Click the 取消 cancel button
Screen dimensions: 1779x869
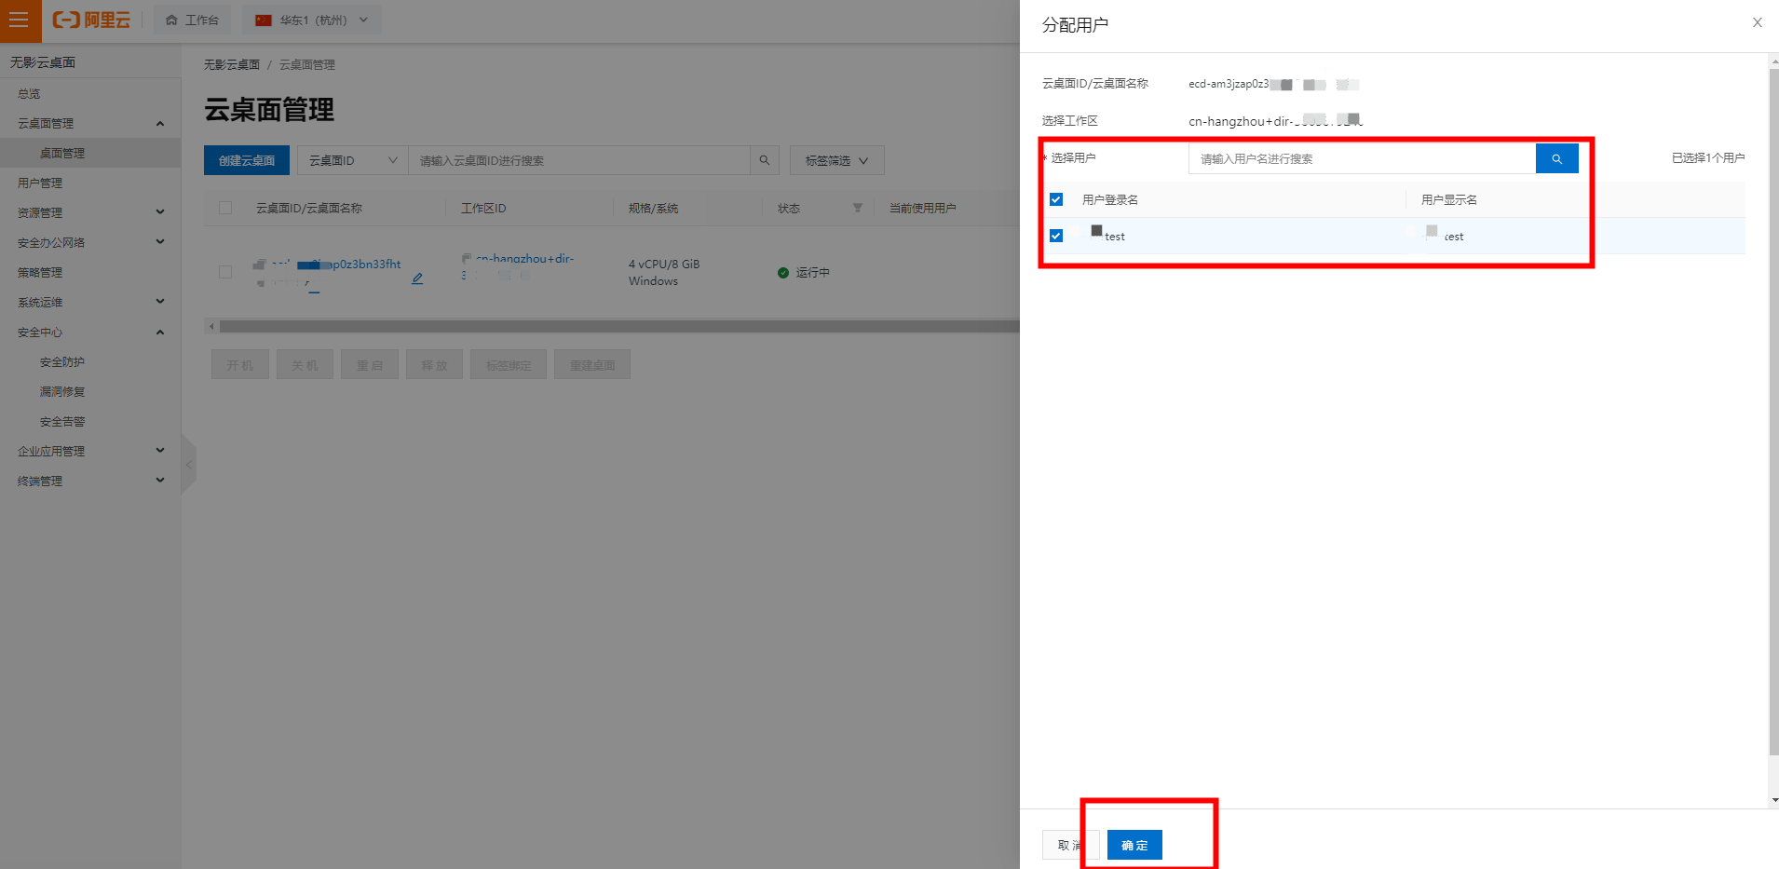pos(1070,845)
